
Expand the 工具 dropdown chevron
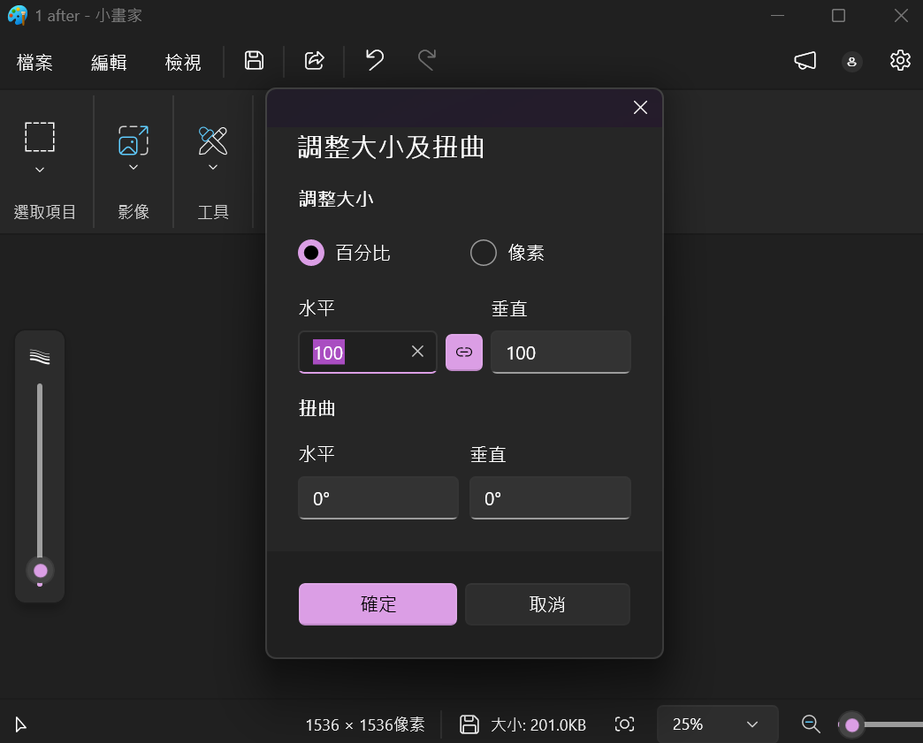213,167
